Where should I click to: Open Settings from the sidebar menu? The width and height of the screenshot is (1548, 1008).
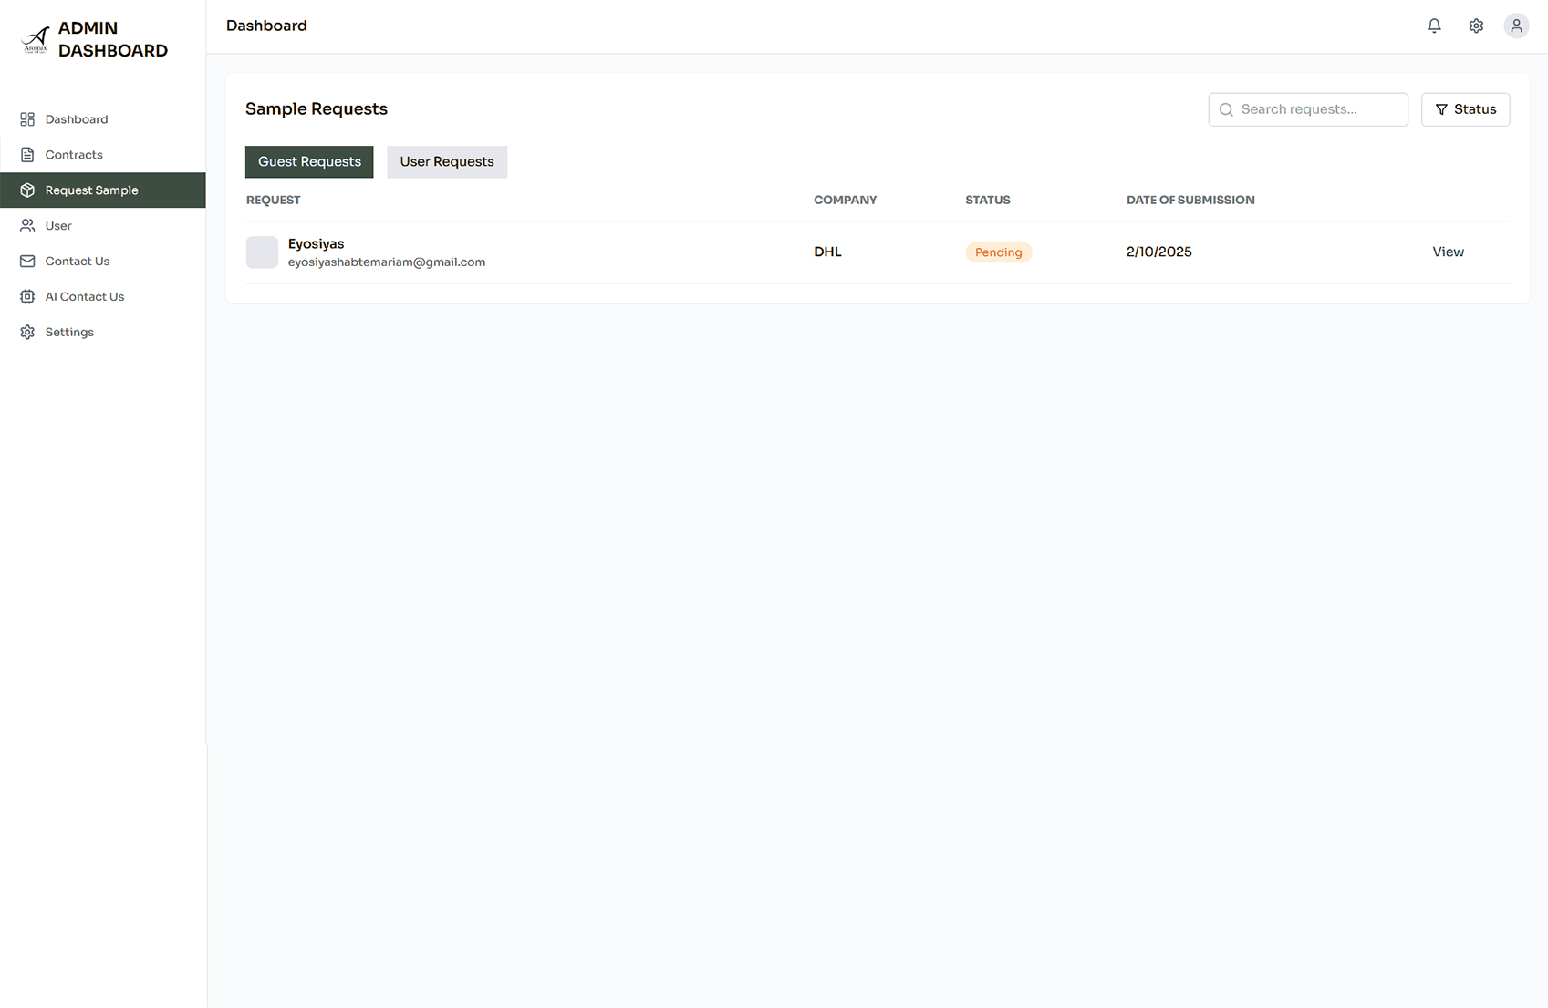coord(69,333)
